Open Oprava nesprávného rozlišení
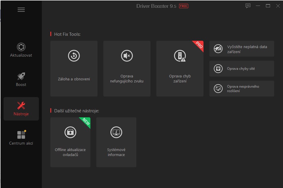Screen dimensions: 283x188 242,89
